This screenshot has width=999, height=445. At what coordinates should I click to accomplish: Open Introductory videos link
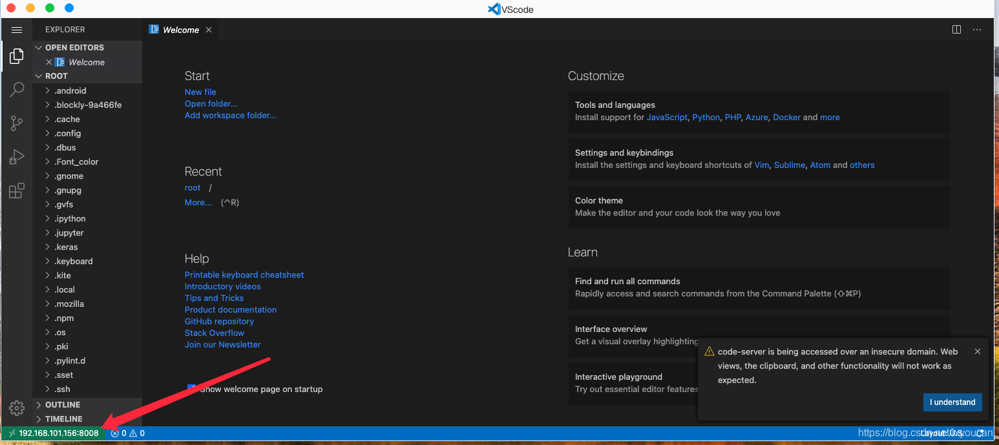(x=223, y=286)
